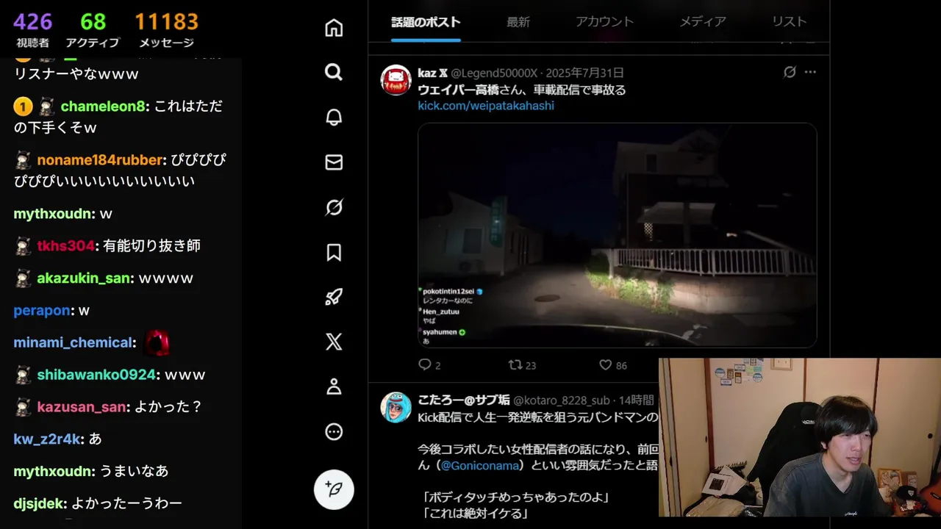The height and width of the screenshot is (529, 941).
Task: Open the X Home icon in sidebar
Action: coord(334,28)
